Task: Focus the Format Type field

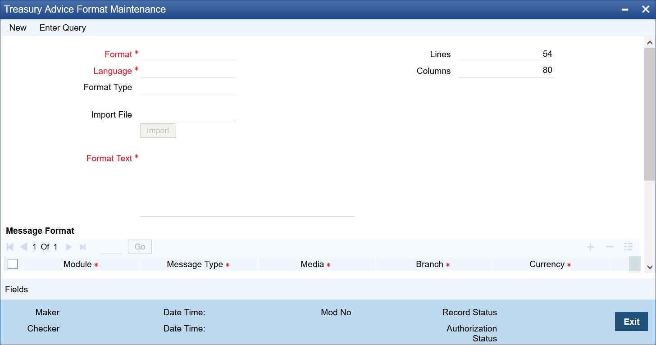Action: click(x=188, y=87)
